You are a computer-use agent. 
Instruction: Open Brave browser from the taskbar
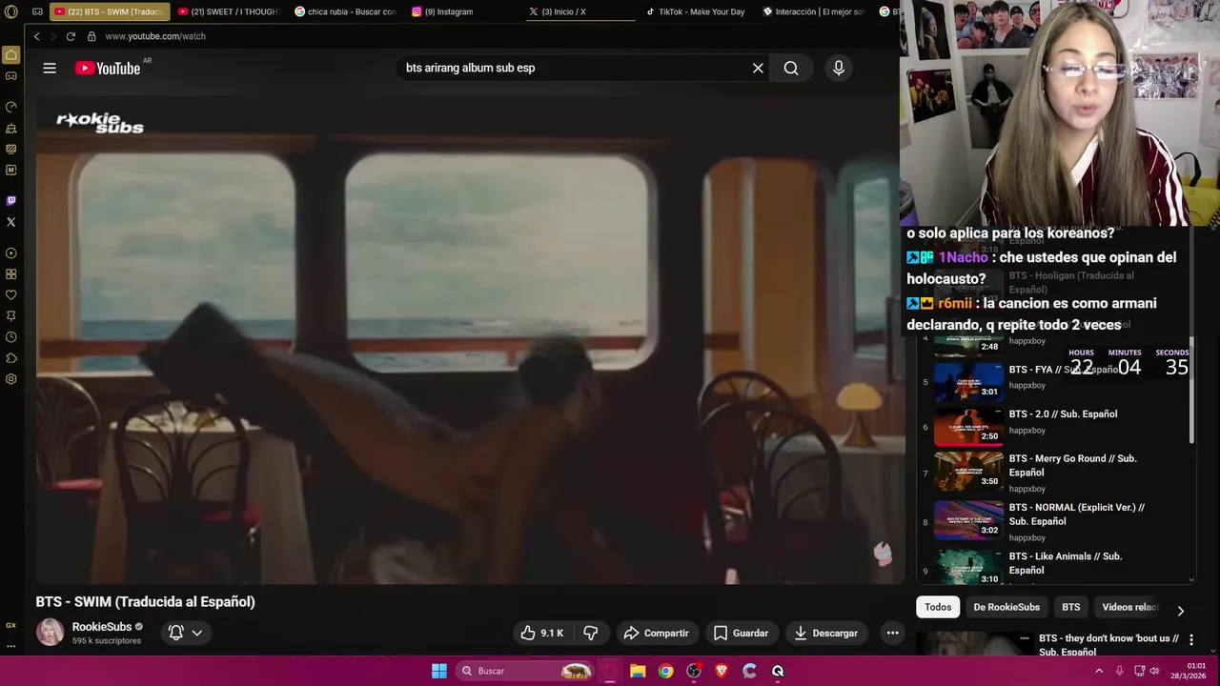tap(722, 671)
